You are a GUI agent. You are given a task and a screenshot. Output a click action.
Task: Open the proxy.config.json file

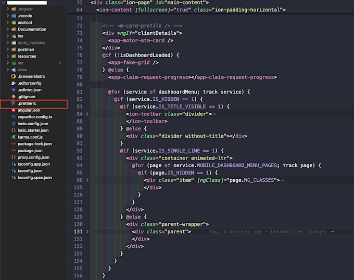pos(34,157)
